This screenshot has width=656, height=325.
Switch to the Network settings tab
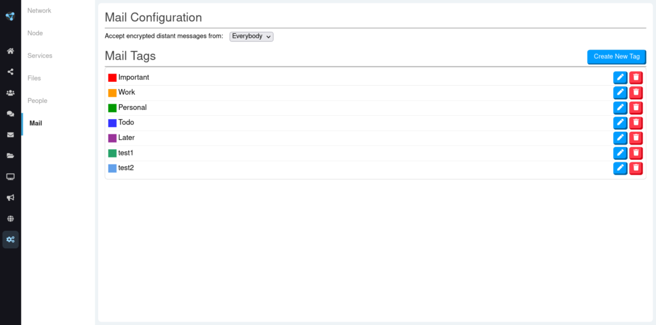point(39,10)
